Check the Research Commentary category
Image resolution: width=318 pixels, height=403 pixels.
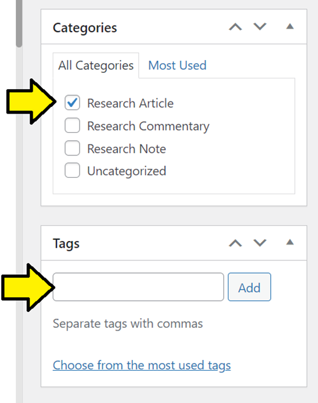click(72, 126)
